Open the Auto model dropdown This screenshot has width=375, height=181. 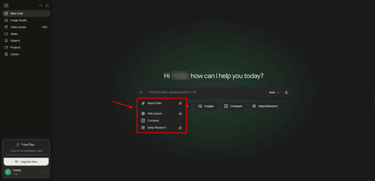(274, 93)
